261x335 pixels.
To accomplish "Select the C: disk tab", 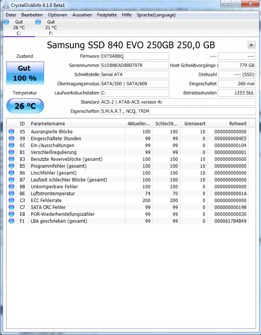I will tap(19, 28).
